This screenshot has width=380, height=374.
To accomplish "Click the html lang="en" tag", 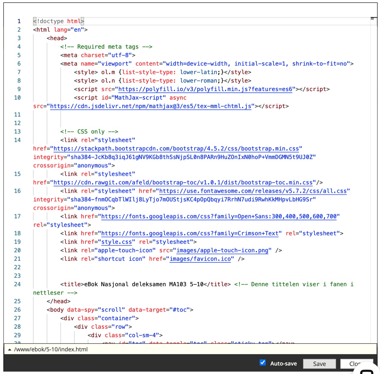I will [x=60, y=30].
